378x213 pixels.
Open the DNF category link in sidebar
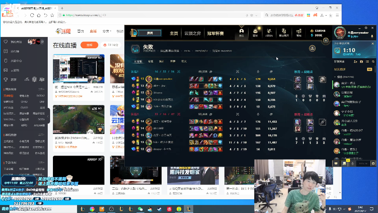click(x=43, y=102)
